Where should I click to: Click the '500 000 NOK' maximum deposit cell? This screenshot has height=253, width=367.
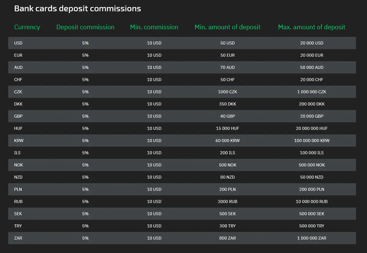point(312,165)
